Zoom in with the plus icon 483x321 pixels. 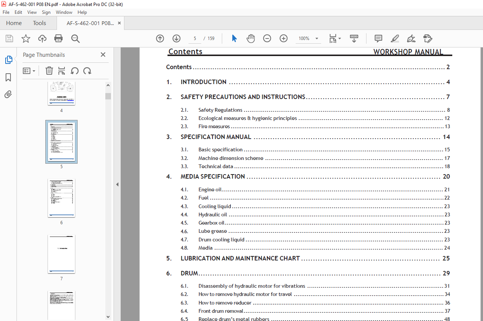click(284, 38)
